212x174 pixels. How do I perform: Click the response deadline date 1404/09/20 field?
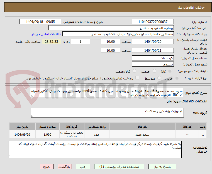point(153,41)
